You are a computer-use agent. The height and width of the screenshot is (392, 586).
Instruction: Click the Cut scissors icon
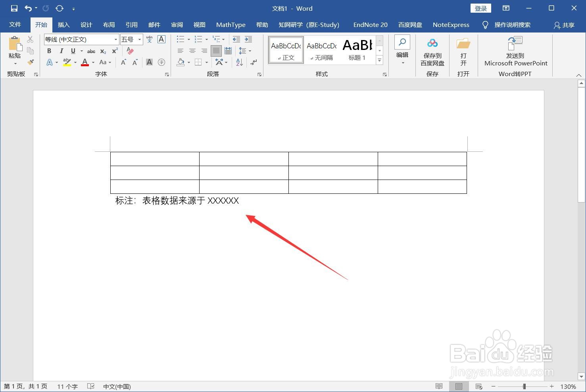click(x=30, y=39)
